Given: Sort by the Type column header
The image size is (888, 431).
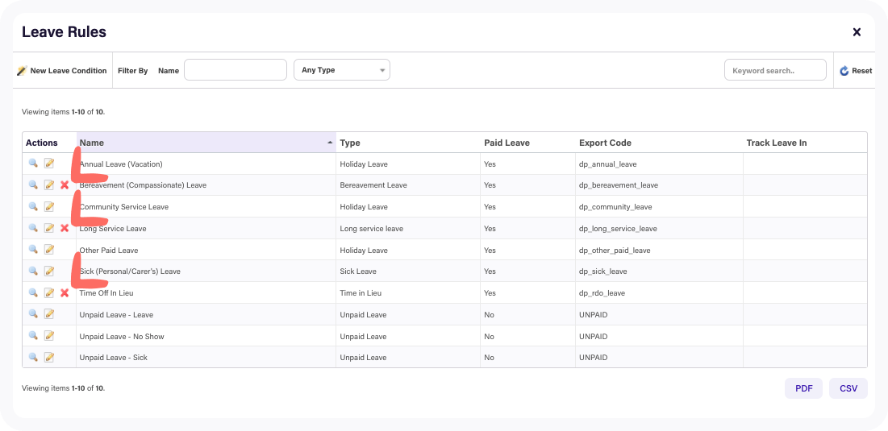Looking at the screenshot, I should tap(408, 143).
